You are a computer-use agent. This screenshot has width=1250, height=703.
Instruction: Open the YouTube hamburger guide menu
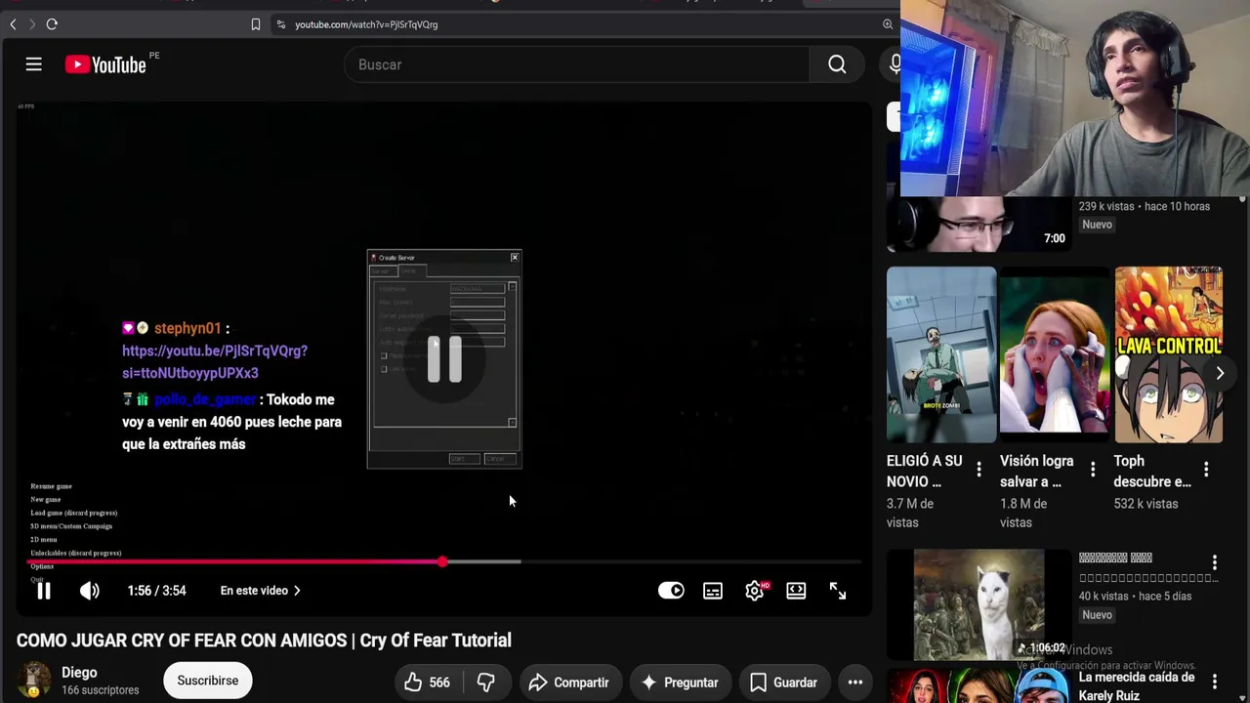pos(33,64)
